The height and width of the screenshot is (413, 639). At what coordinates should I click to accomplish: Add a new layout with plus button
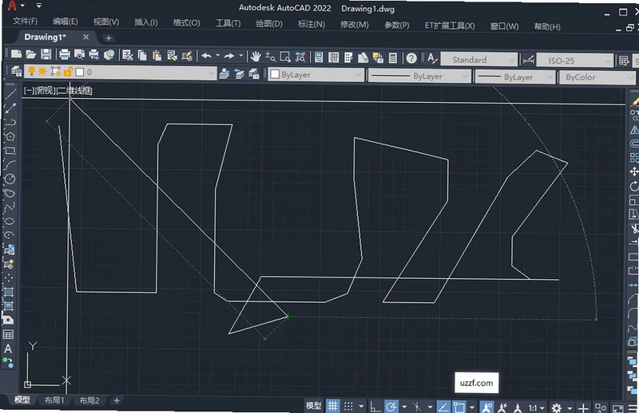[117, 400]
